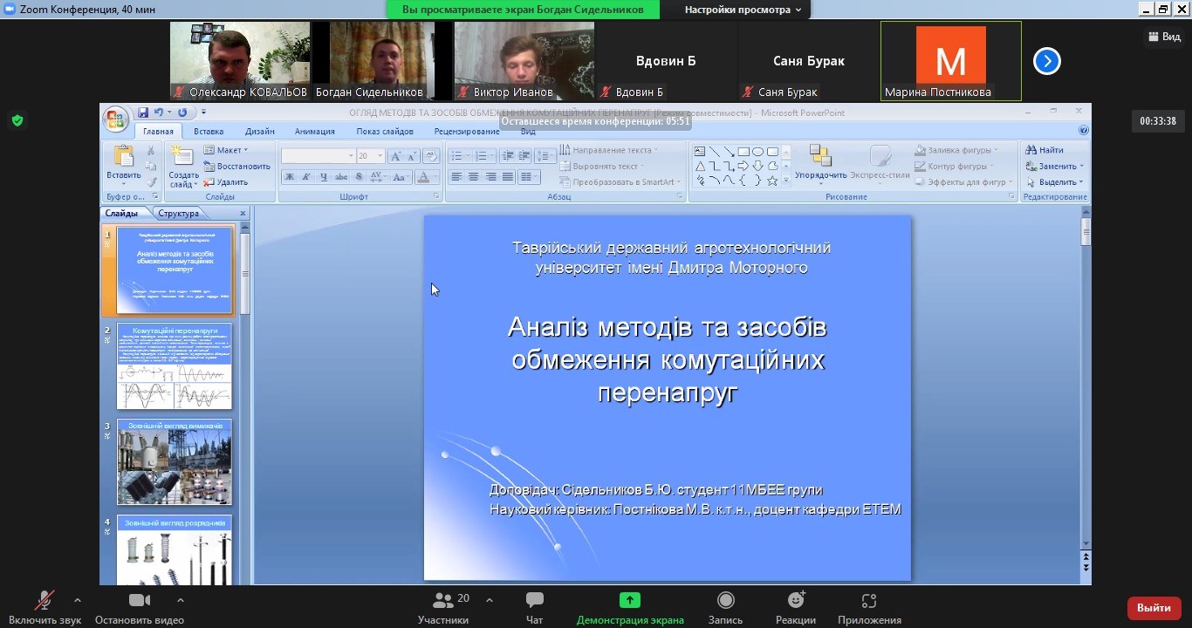Screen dimensions: 1192x628
Task: Save the presentation from the quick access toolbar
Action: pos(143,113)
